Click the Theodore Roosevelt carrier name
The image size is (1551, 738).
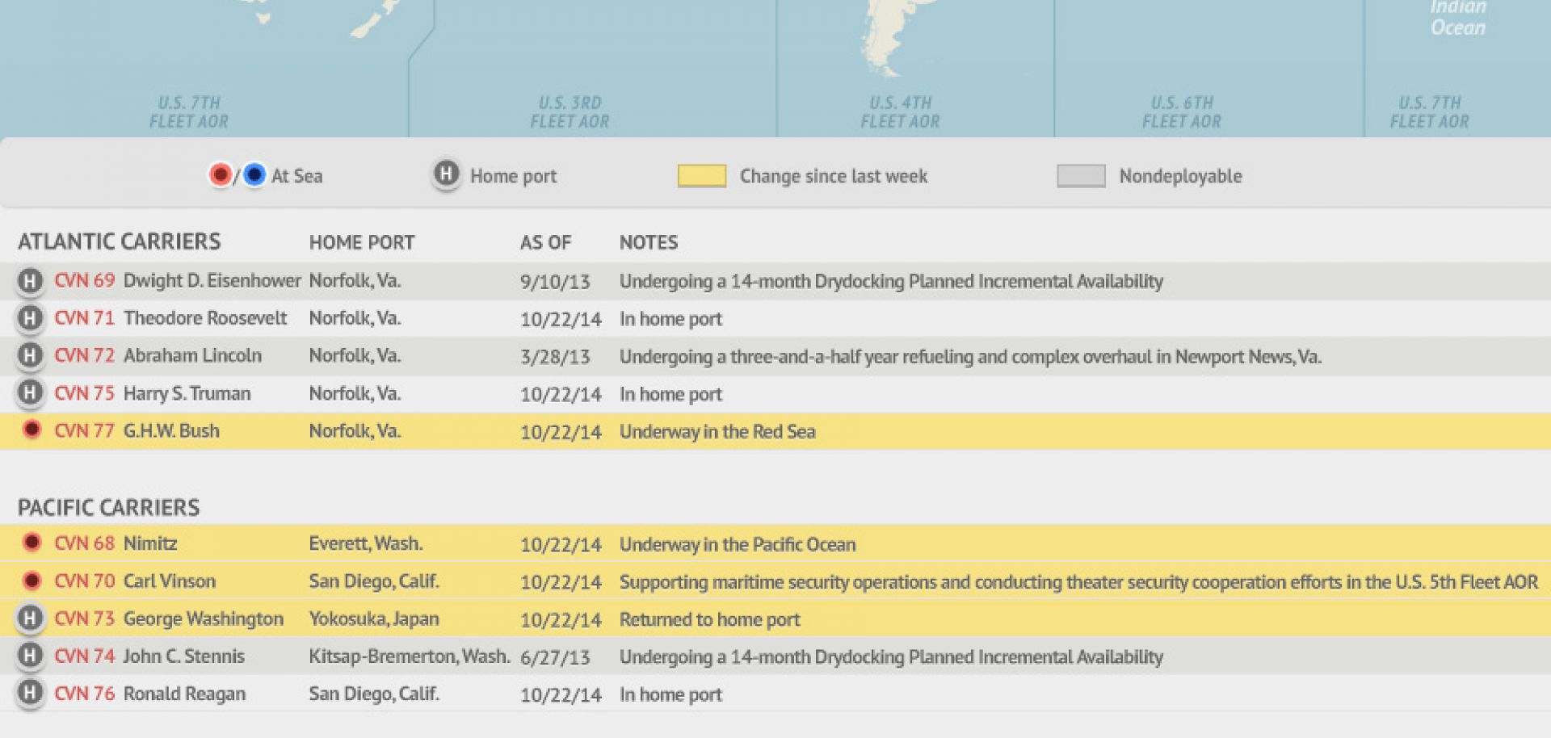click(x=205, y=318)
